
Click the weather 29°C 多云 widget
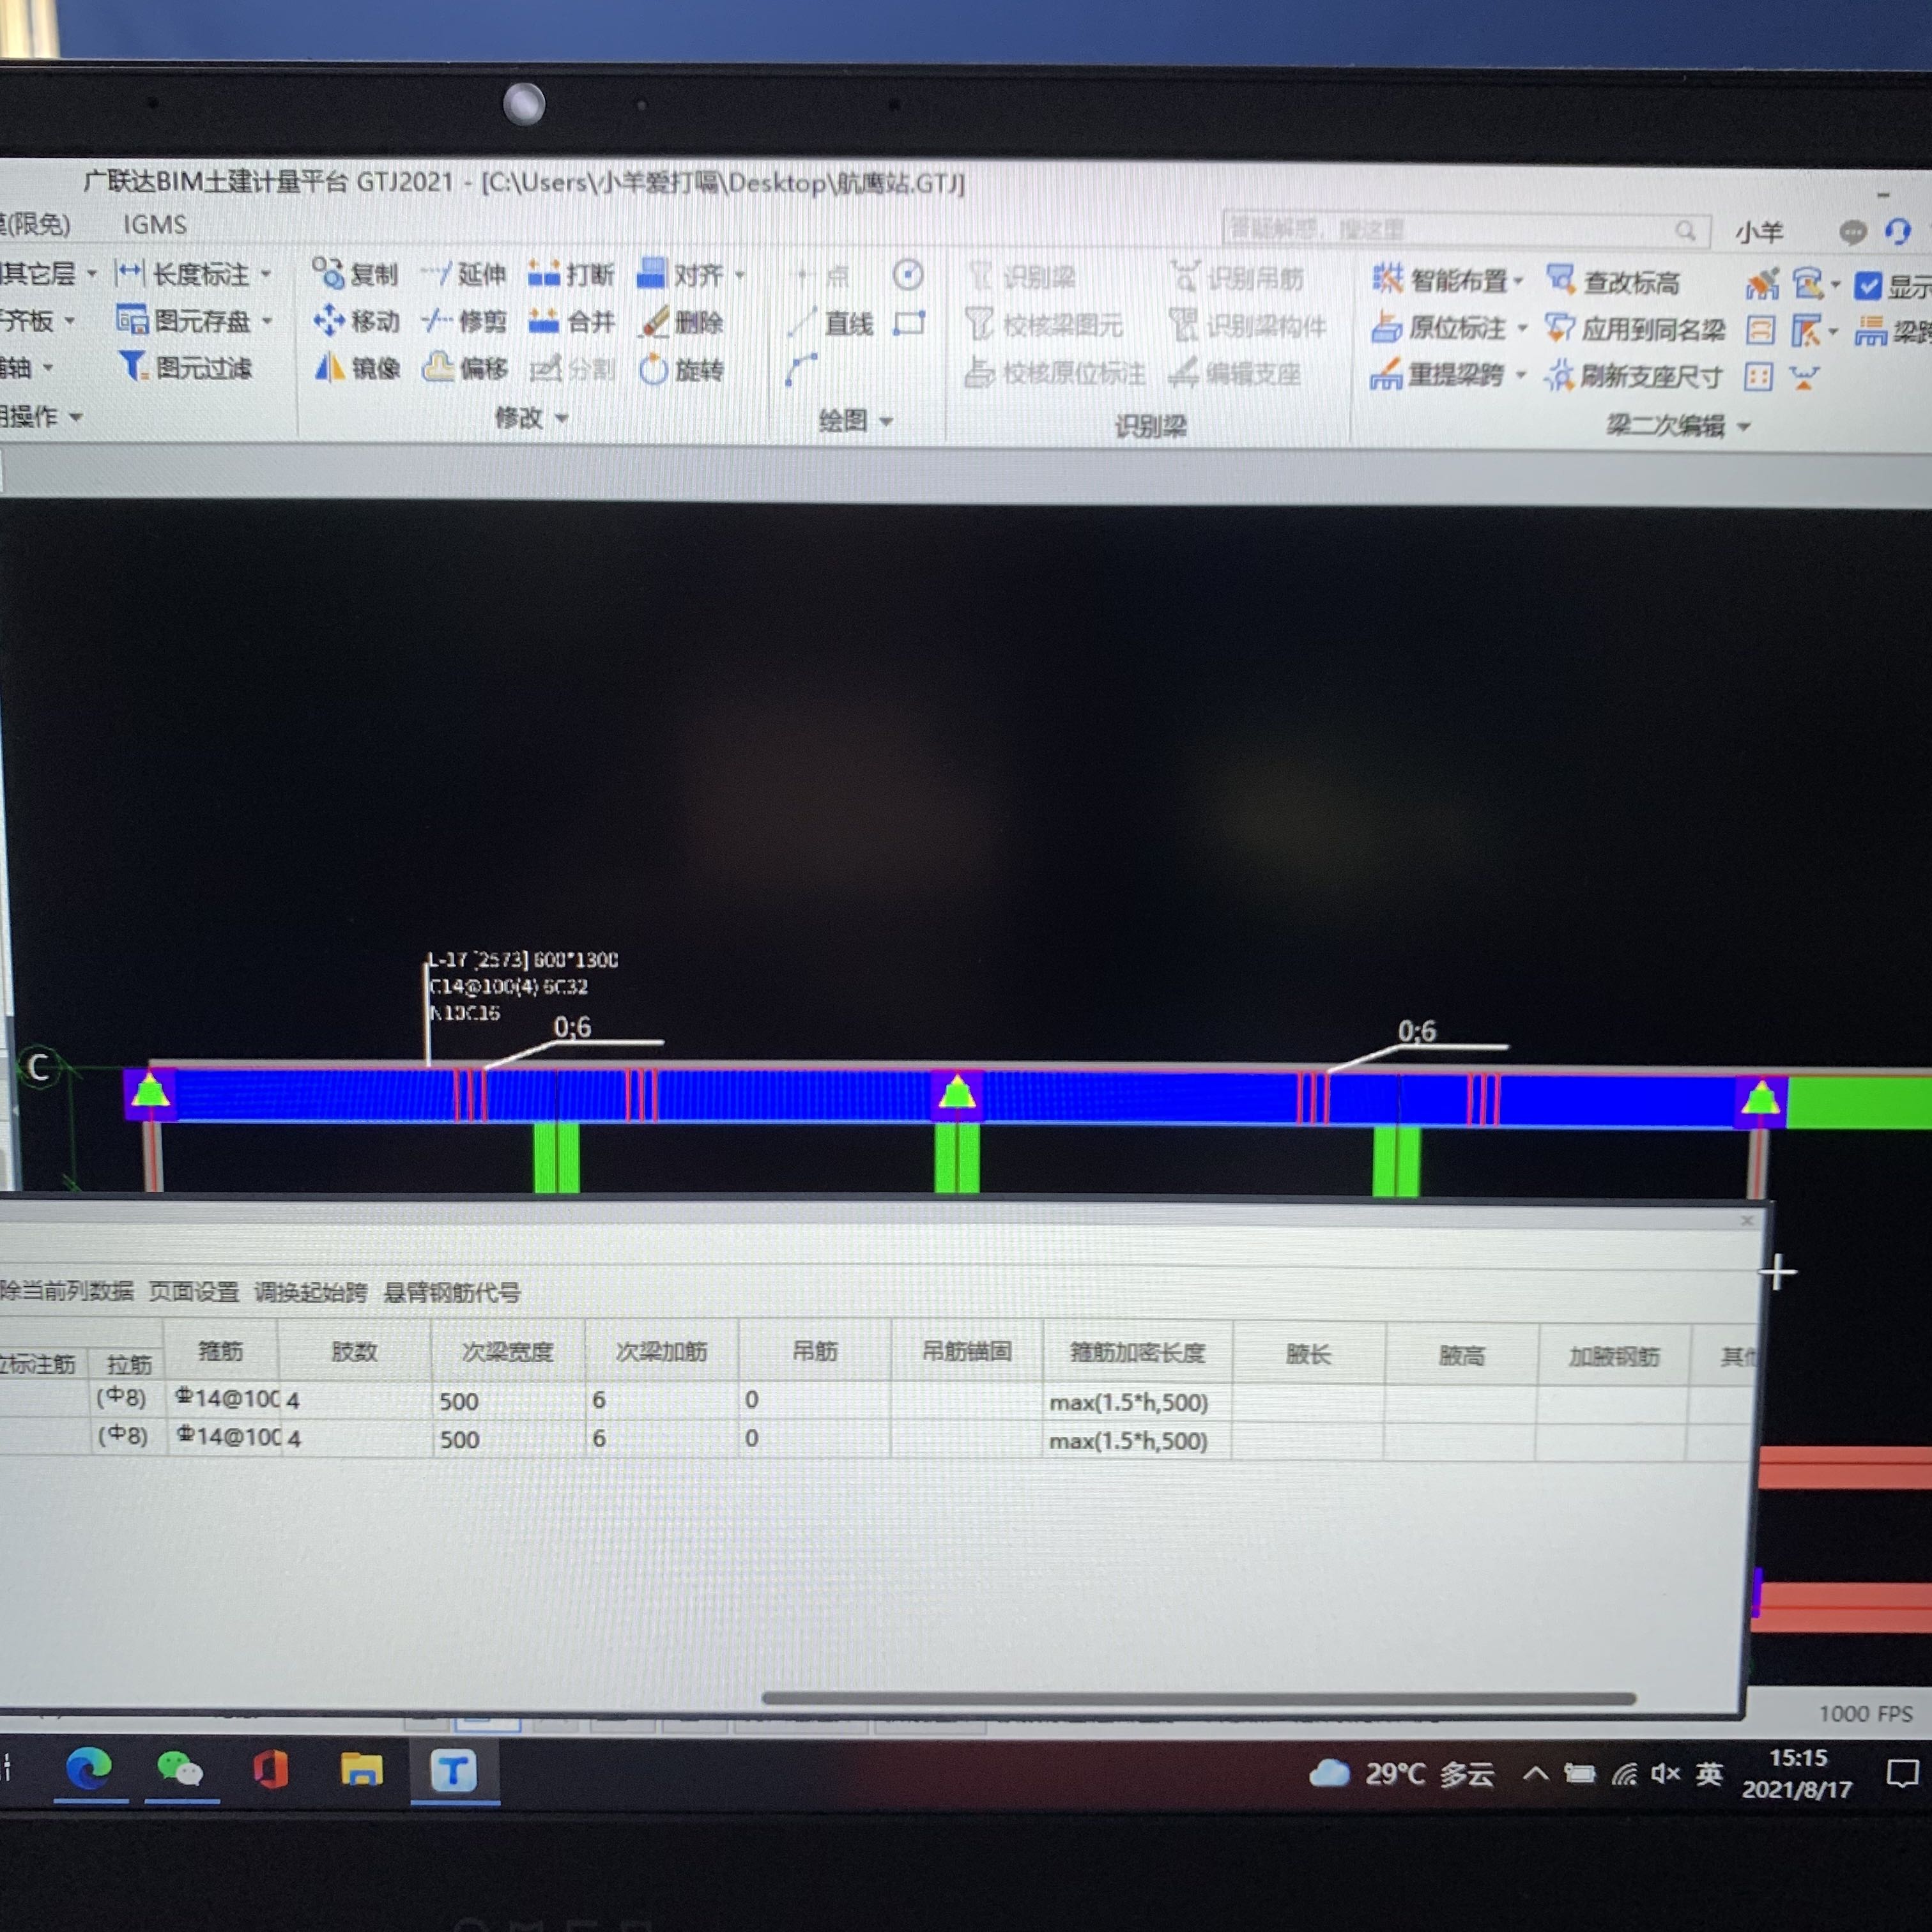pos(1402,1774)
